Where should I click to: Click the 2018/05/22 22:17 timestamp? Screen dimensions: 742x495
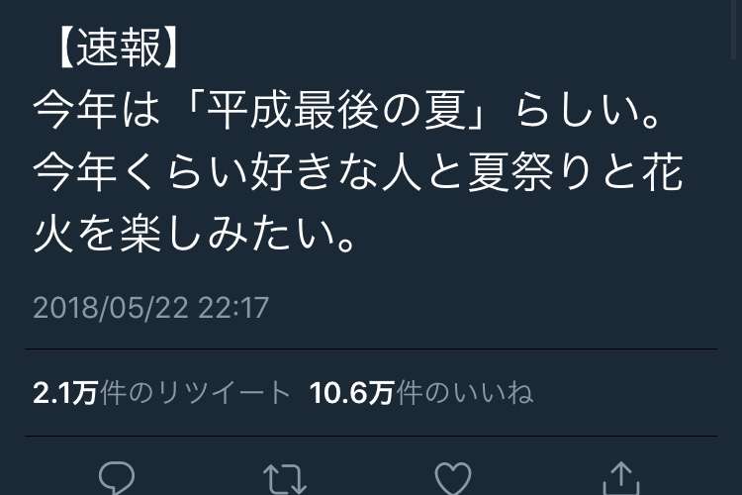[x=151, y=308]
